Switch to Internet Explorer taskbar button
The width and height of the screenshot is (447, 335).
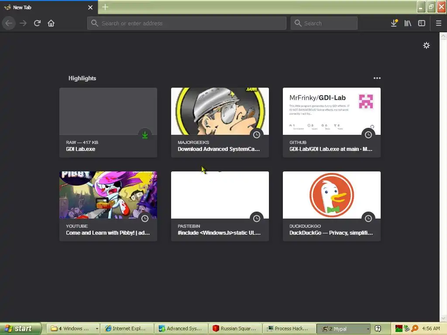[x=127, y=328]
